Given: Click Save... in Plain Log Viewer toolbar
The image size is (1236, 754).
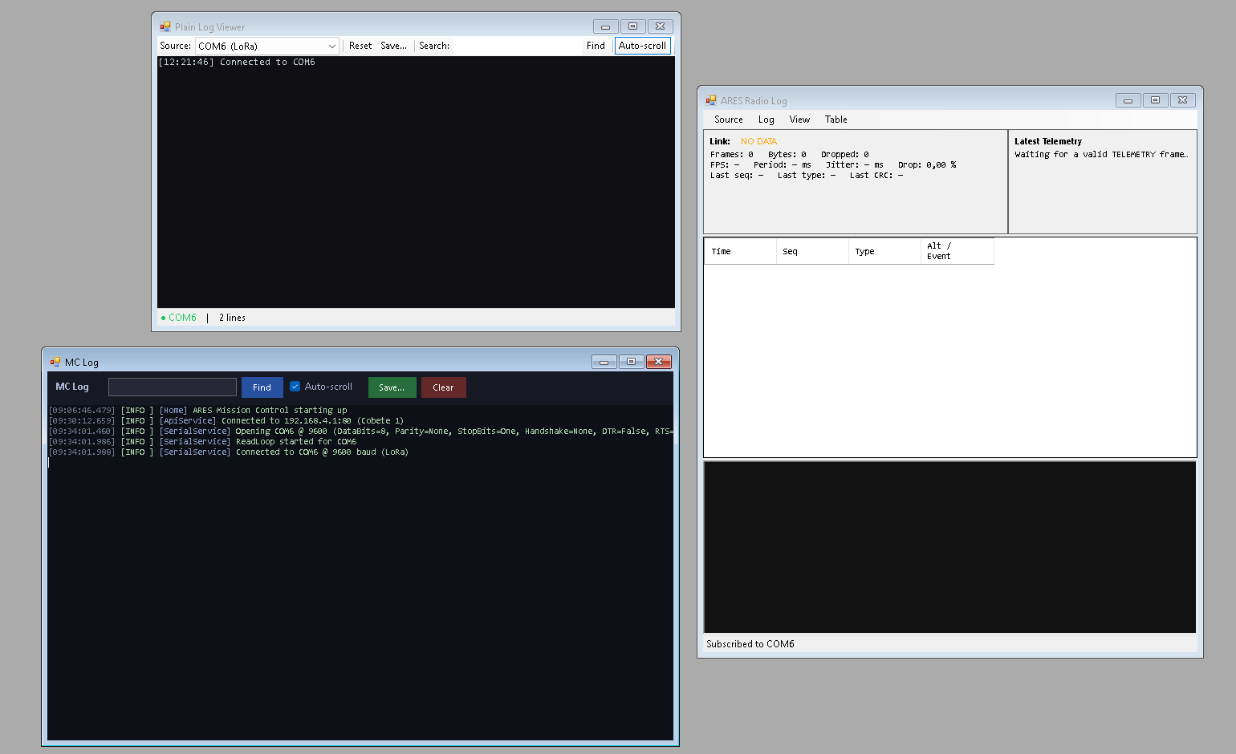Looking at the screenshot, I should coord(393,46).
